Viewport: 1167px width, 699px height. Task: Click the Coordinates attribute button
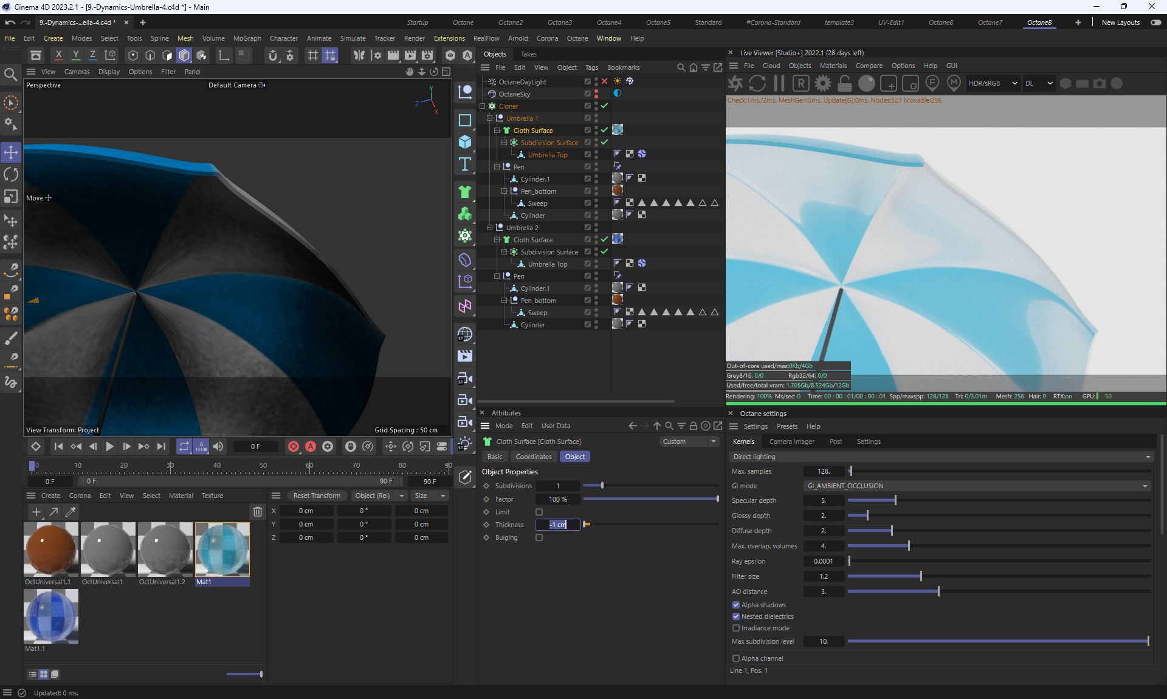[533, 457]
